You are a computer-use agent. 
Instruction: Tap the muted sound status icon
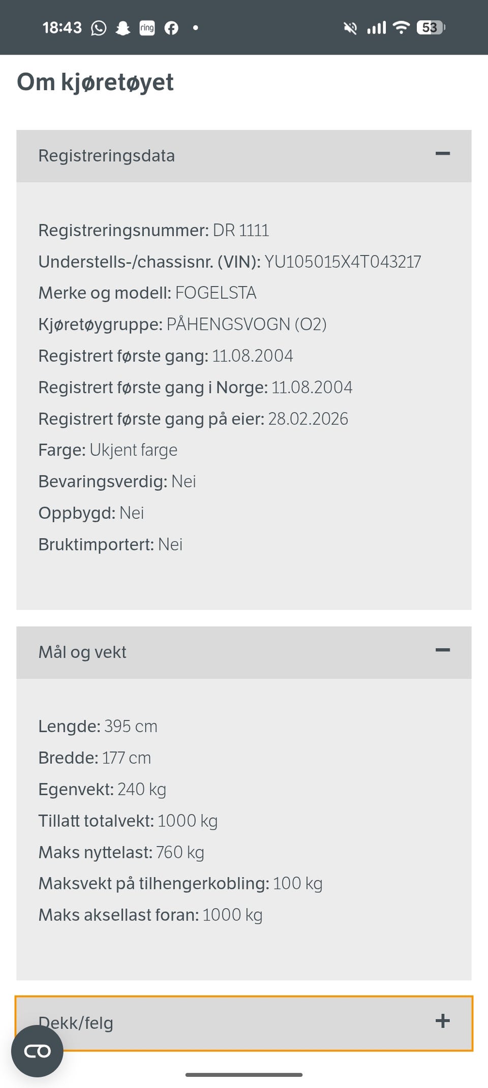350,28
